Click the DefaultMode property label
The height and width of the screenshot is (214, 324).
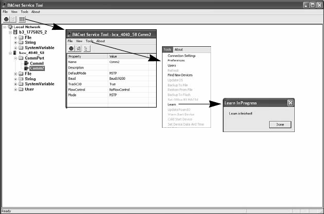click(x=77, y=73)
